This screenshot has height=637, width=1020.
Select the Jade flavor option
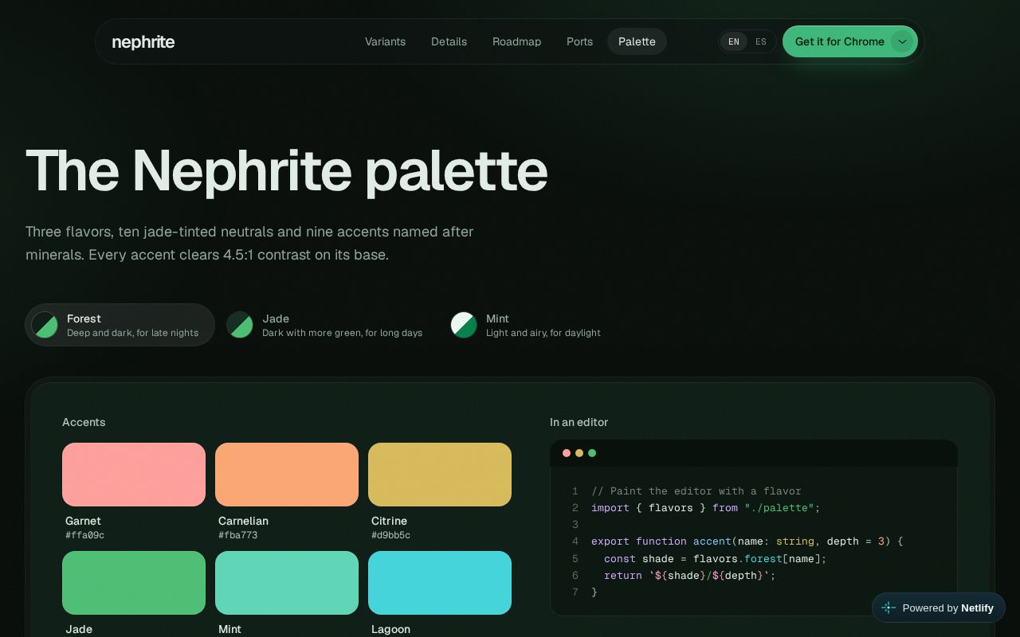pyautogui.click(x=325, y=325)
